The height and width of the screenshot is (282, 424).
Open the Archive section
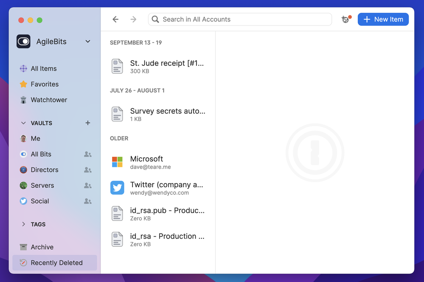[x=42, y=247]
